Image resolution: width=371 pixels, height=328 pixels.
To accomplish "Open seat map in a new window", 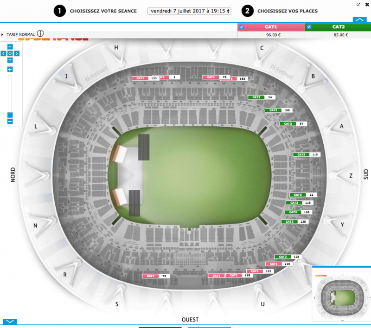I will click(x=358, y=4).
